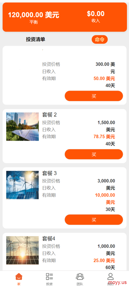
Task: Open the wind turbine image of 套餐 3
Action: tap(22, 185)
